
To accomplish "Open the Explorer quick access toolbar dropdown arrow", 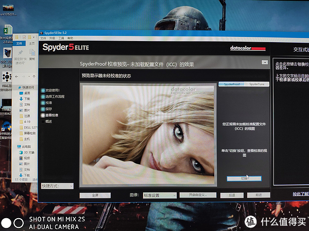I will point(33,37).
